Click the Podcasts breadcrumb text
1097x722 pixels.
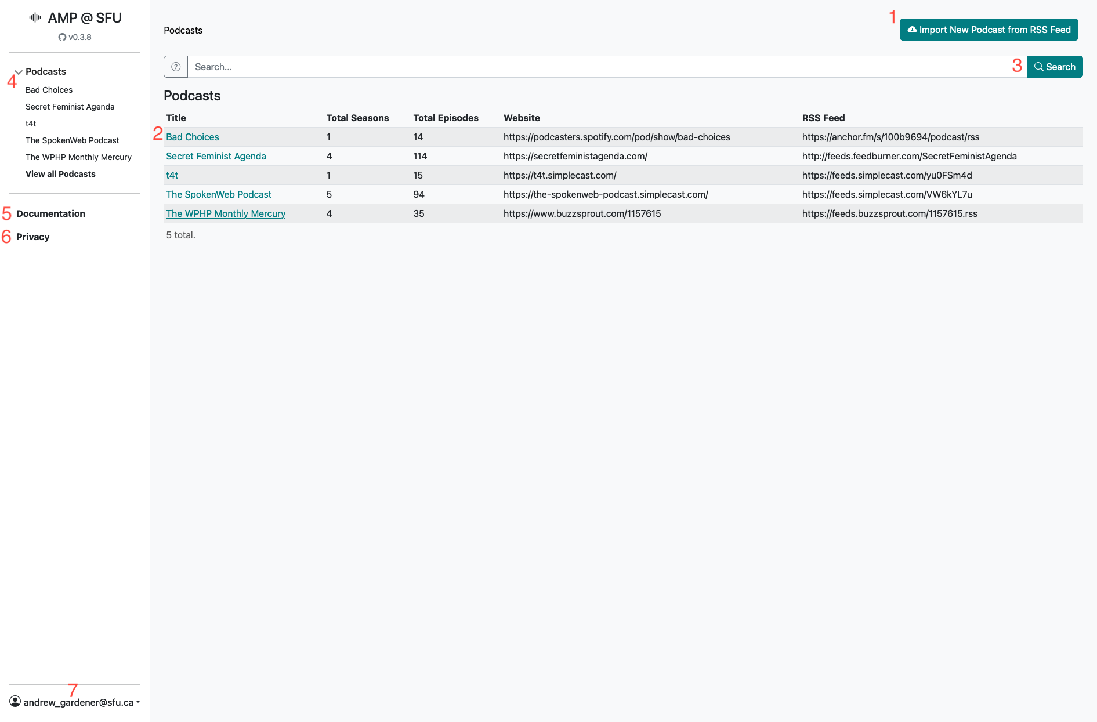183,30
